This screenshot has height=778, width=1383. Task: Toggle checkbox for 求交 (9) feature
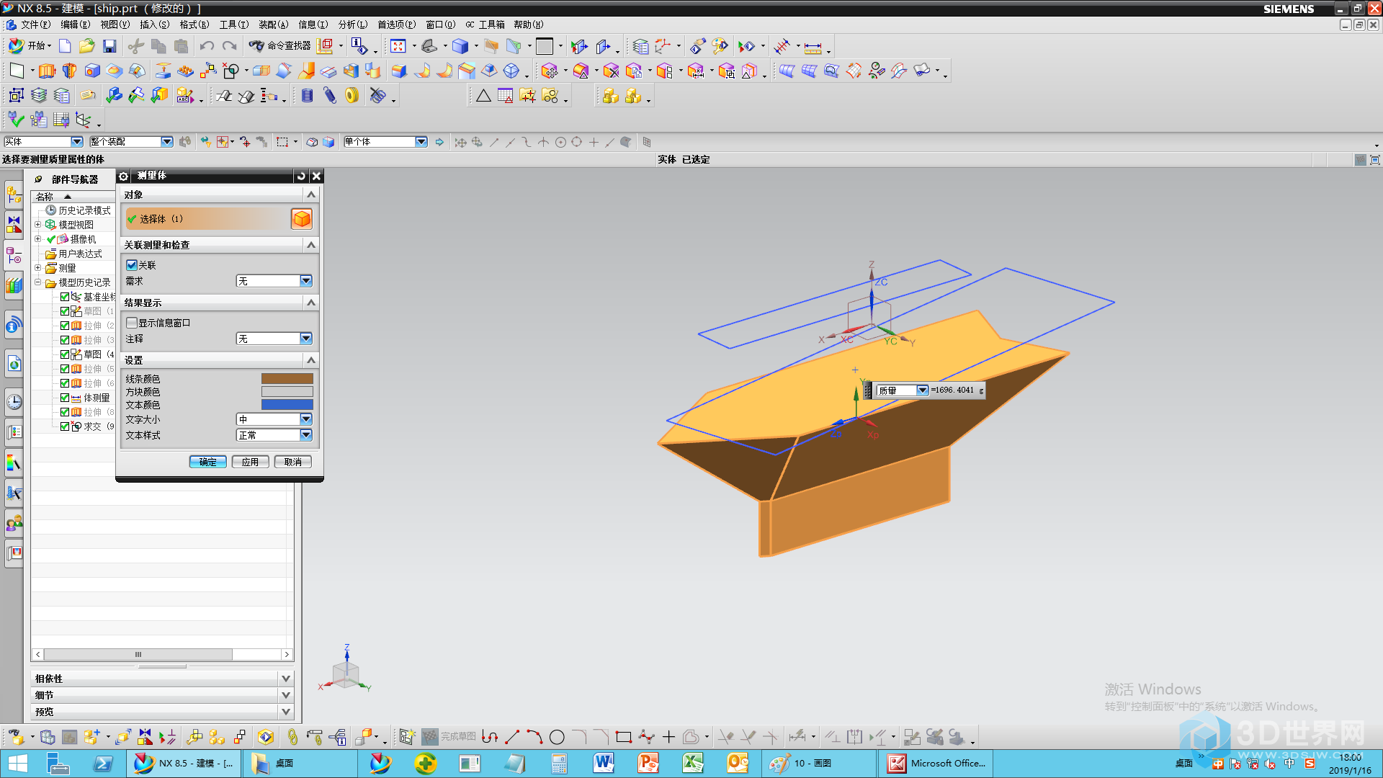(x=65, y=426)
